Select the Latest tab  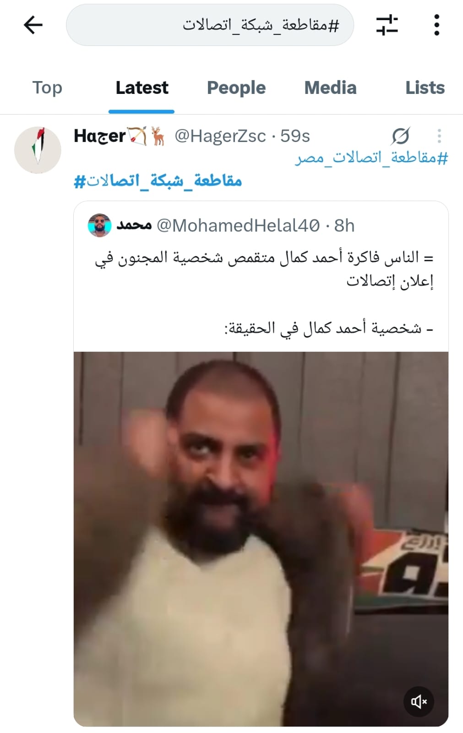(x=142, y=88)
